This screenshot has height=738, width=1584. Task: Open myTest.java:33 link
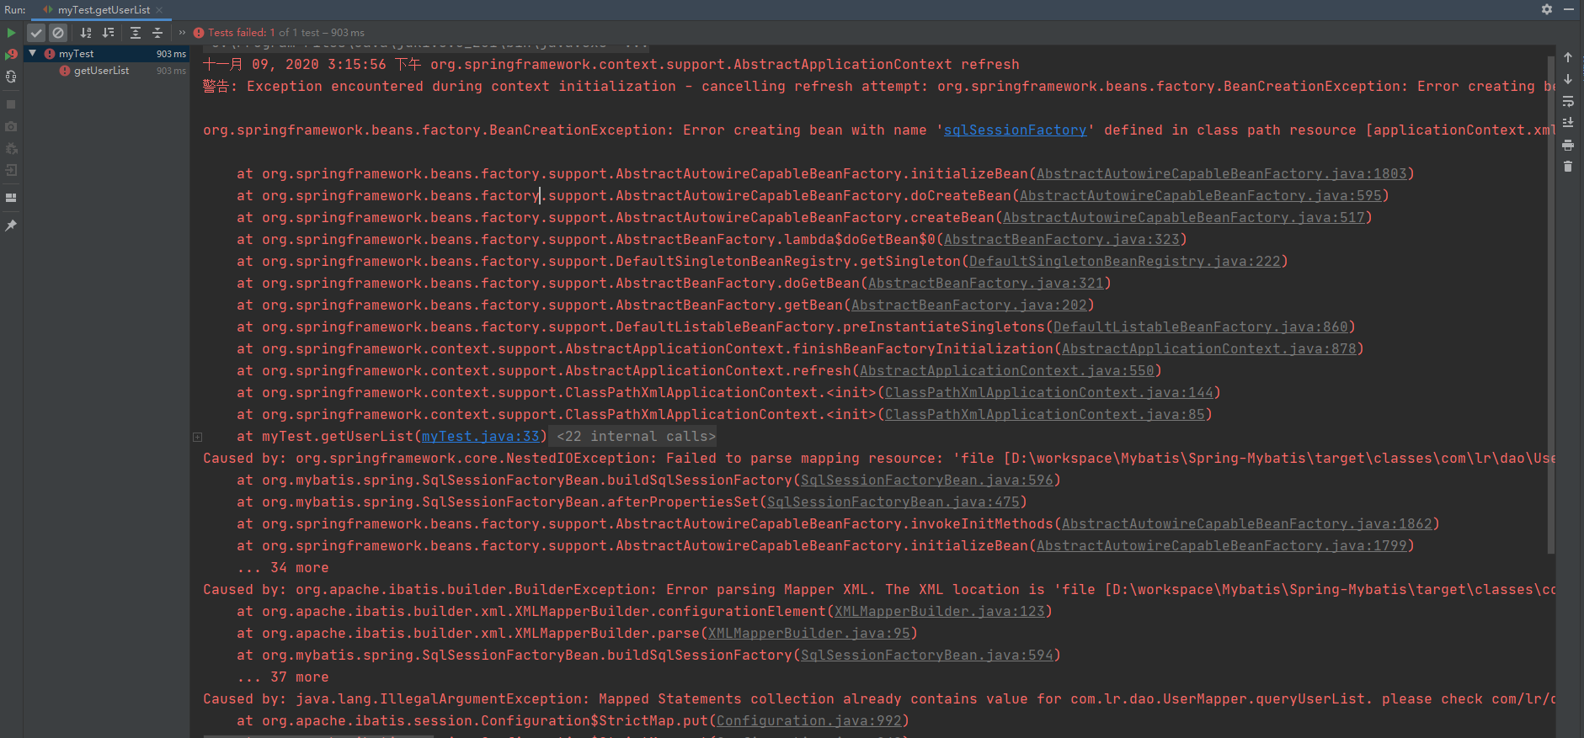[480, 437]
